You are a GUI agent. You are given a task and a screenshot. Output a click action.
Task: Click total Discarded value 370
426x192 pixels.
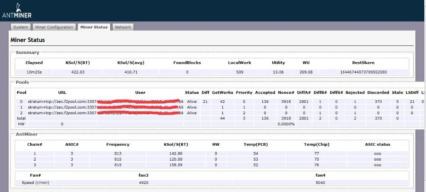click(x=378, y=119)
